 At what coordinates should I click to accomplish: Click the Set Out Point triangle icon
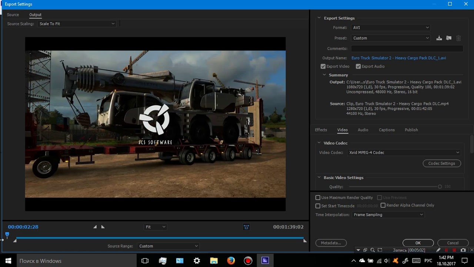click(x=103, y=227)
